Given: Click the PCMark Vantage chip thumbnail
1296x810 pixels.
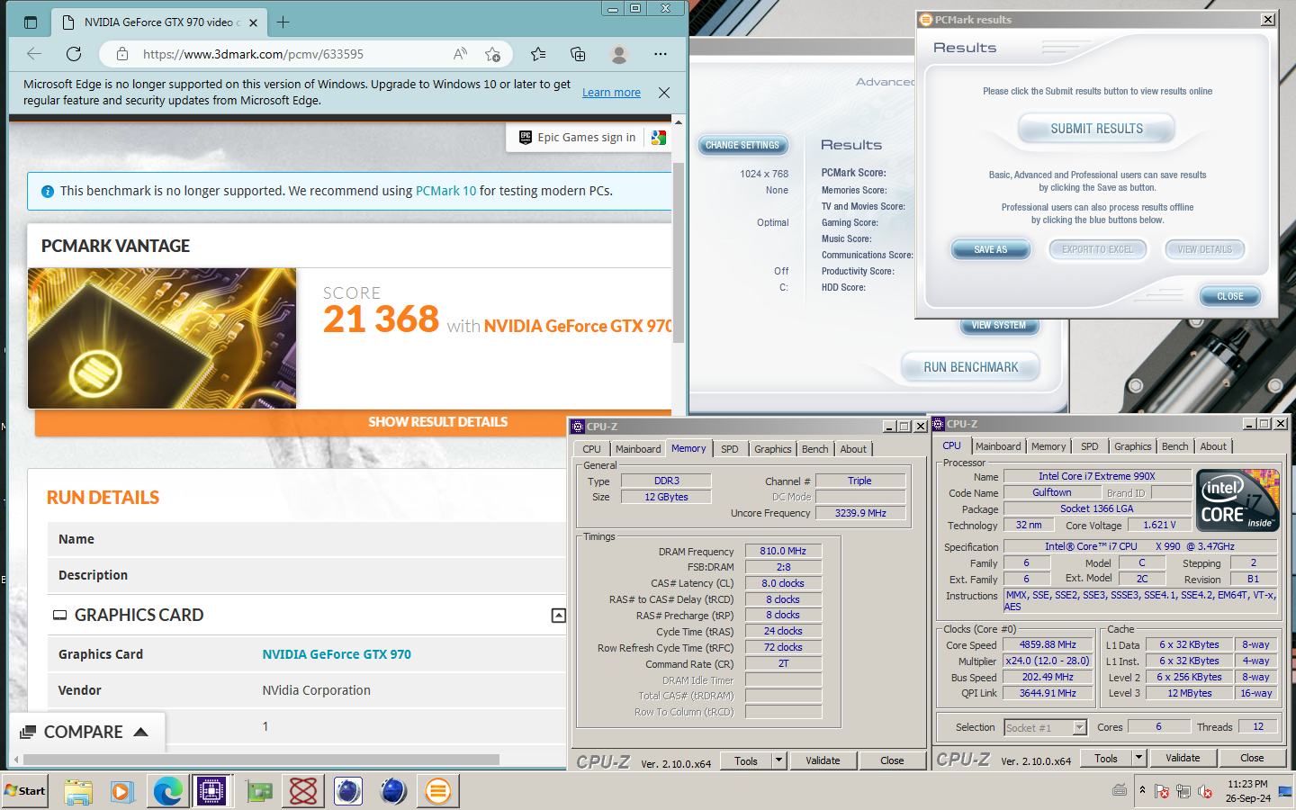Looking at the screenshot, I should pos(162,338).
